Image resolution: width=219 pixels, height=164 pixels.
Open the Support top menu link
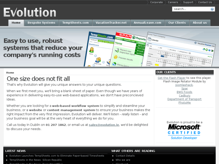[x=188, y=2]
